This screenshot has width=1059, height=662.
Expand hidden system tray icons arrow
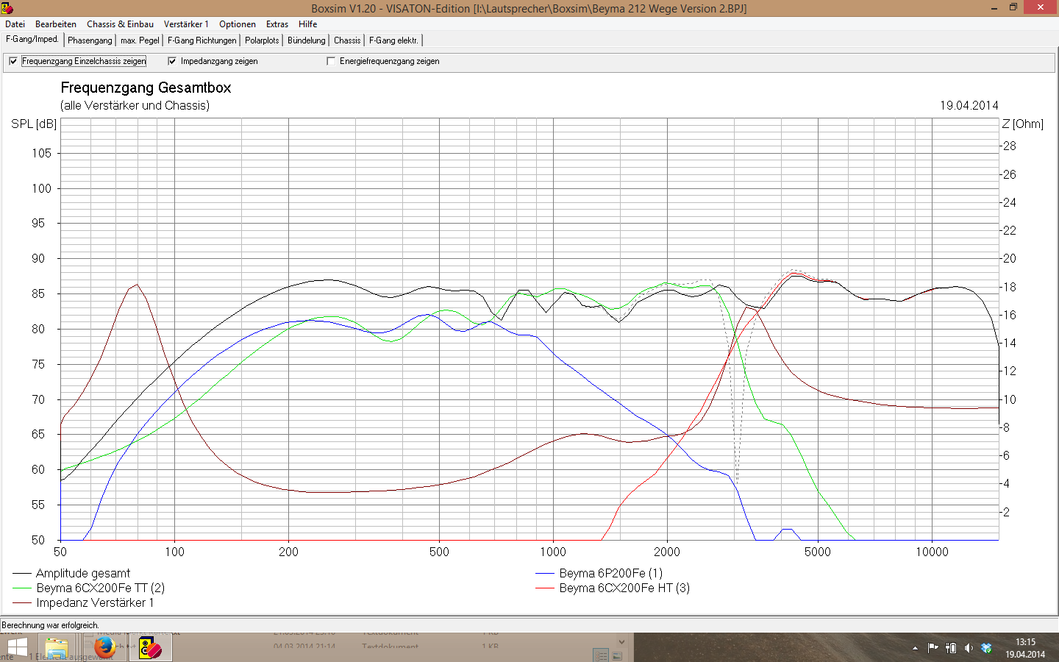click(915, 648)
